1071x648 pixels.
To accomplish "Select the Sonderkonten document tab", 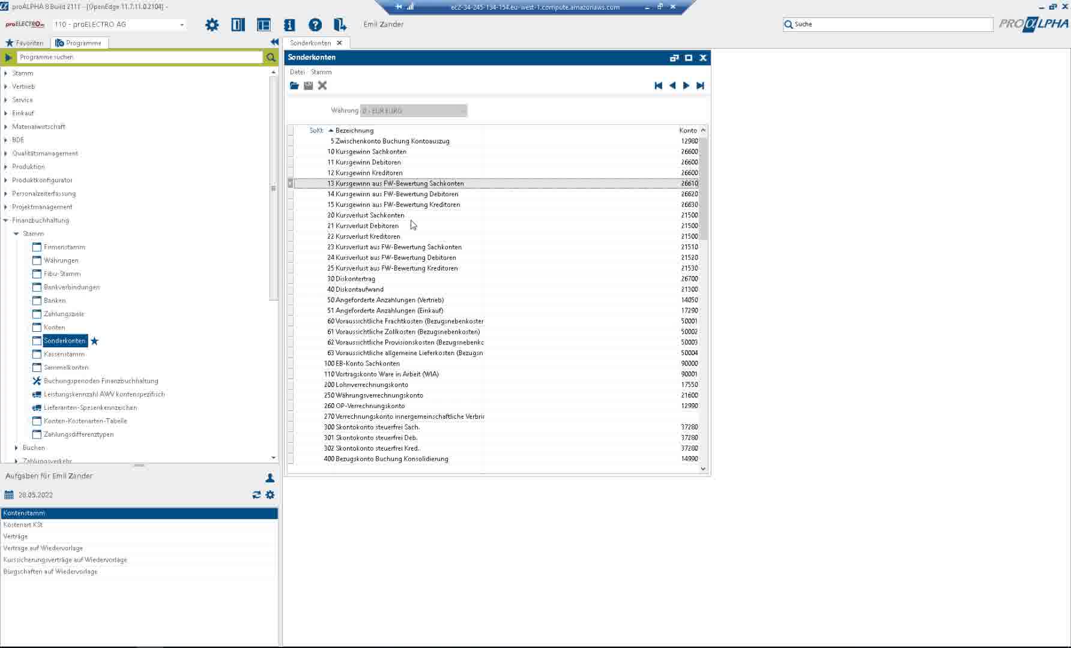I will tap(310, 43).
